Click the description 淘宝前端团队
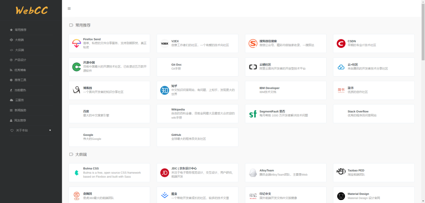Screen dimensions: 425x203 click(x=357, y=175)
